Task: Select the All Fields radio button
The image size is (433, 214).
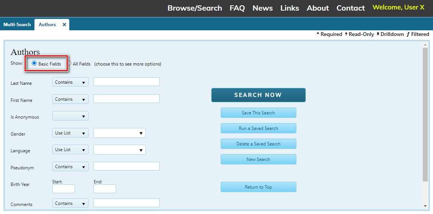Action: click(69, 64)
